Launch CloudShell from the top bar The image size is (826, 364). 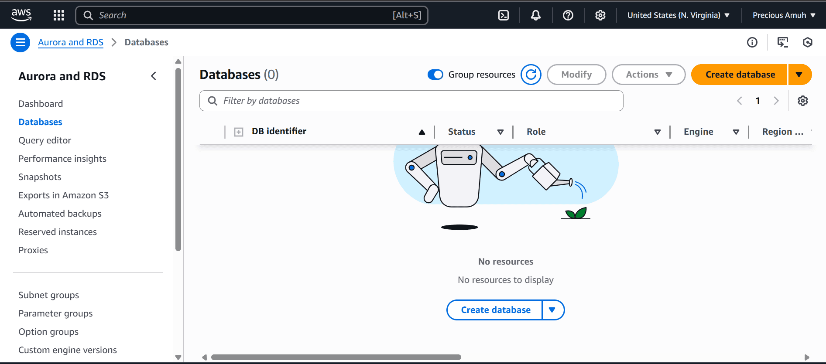pyautogui.click(x=504, y=15)
